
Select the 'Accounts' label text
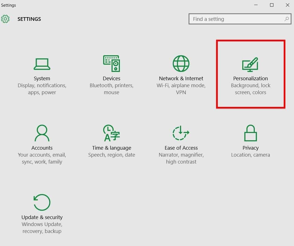pos(42,148)
